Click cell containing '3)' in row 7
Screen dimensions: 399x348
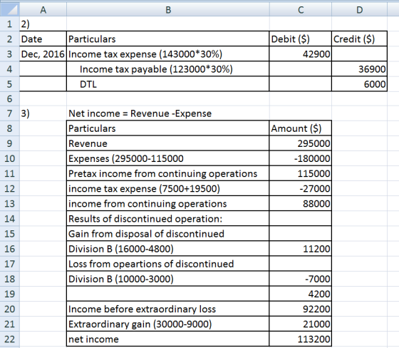43,113
